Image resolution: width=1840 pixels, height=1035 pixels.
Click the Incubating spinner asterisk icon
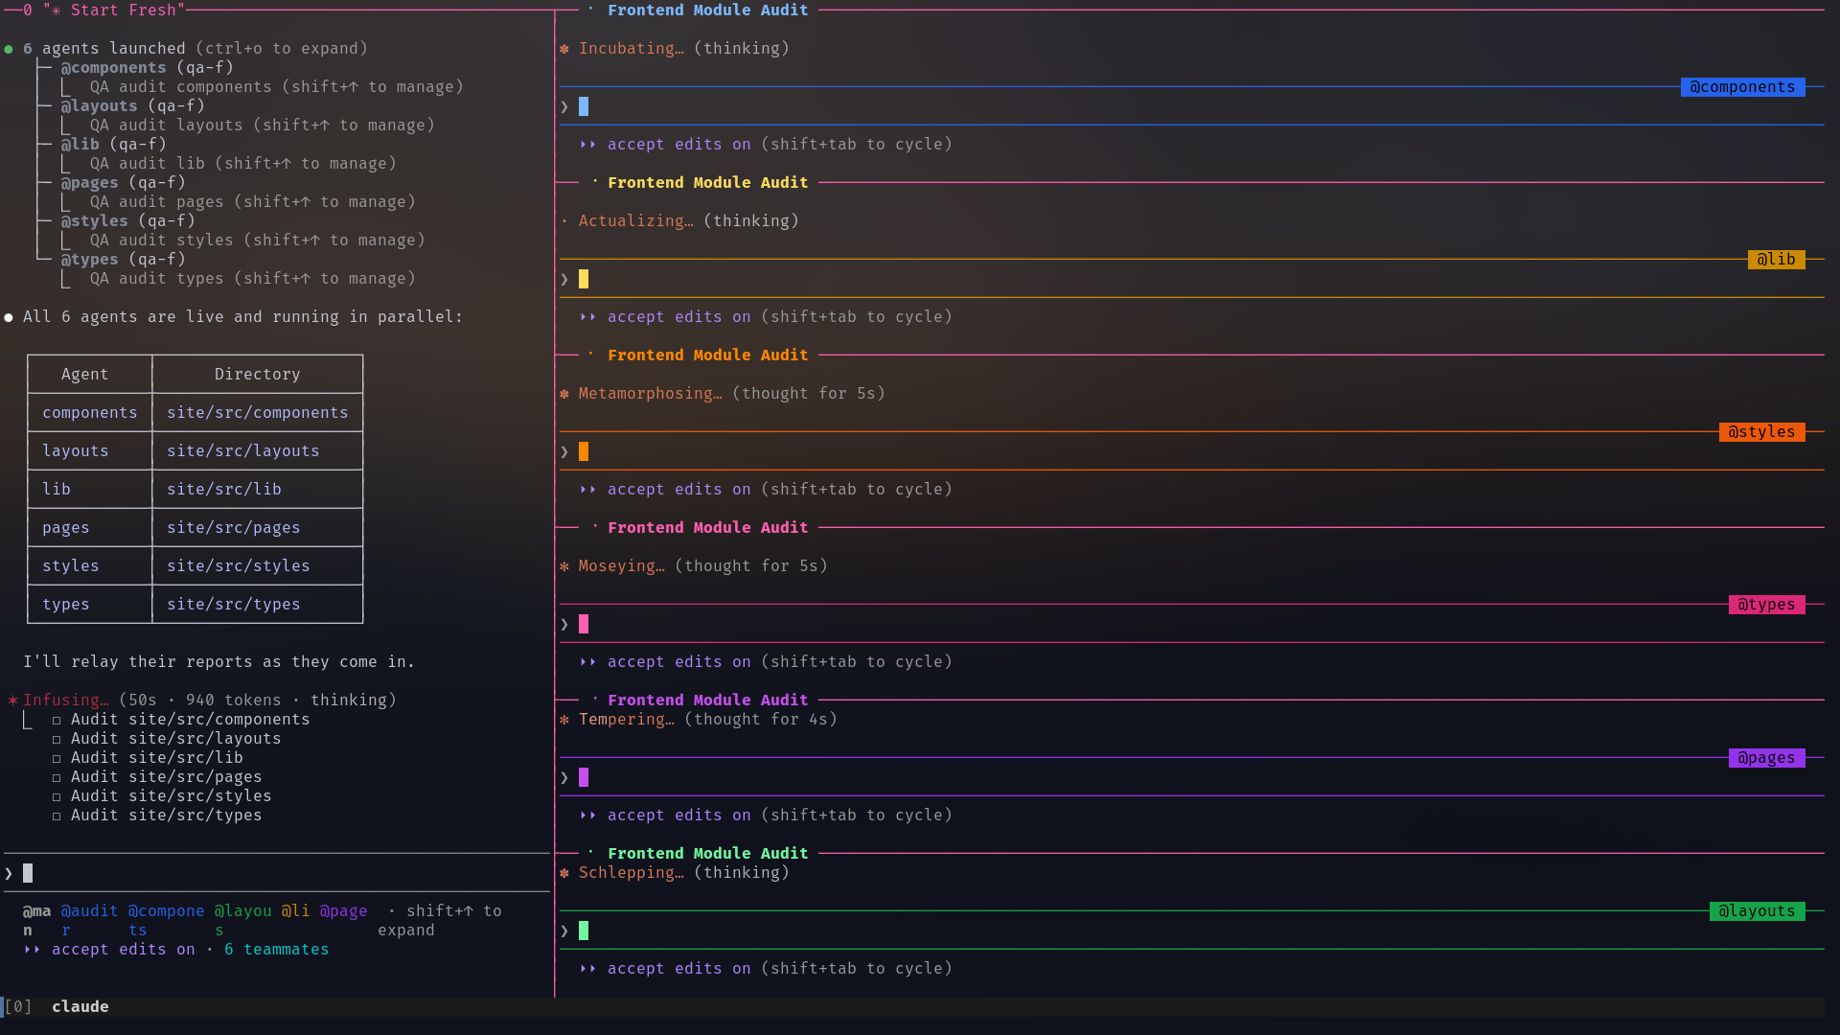[x=564, y=49]
